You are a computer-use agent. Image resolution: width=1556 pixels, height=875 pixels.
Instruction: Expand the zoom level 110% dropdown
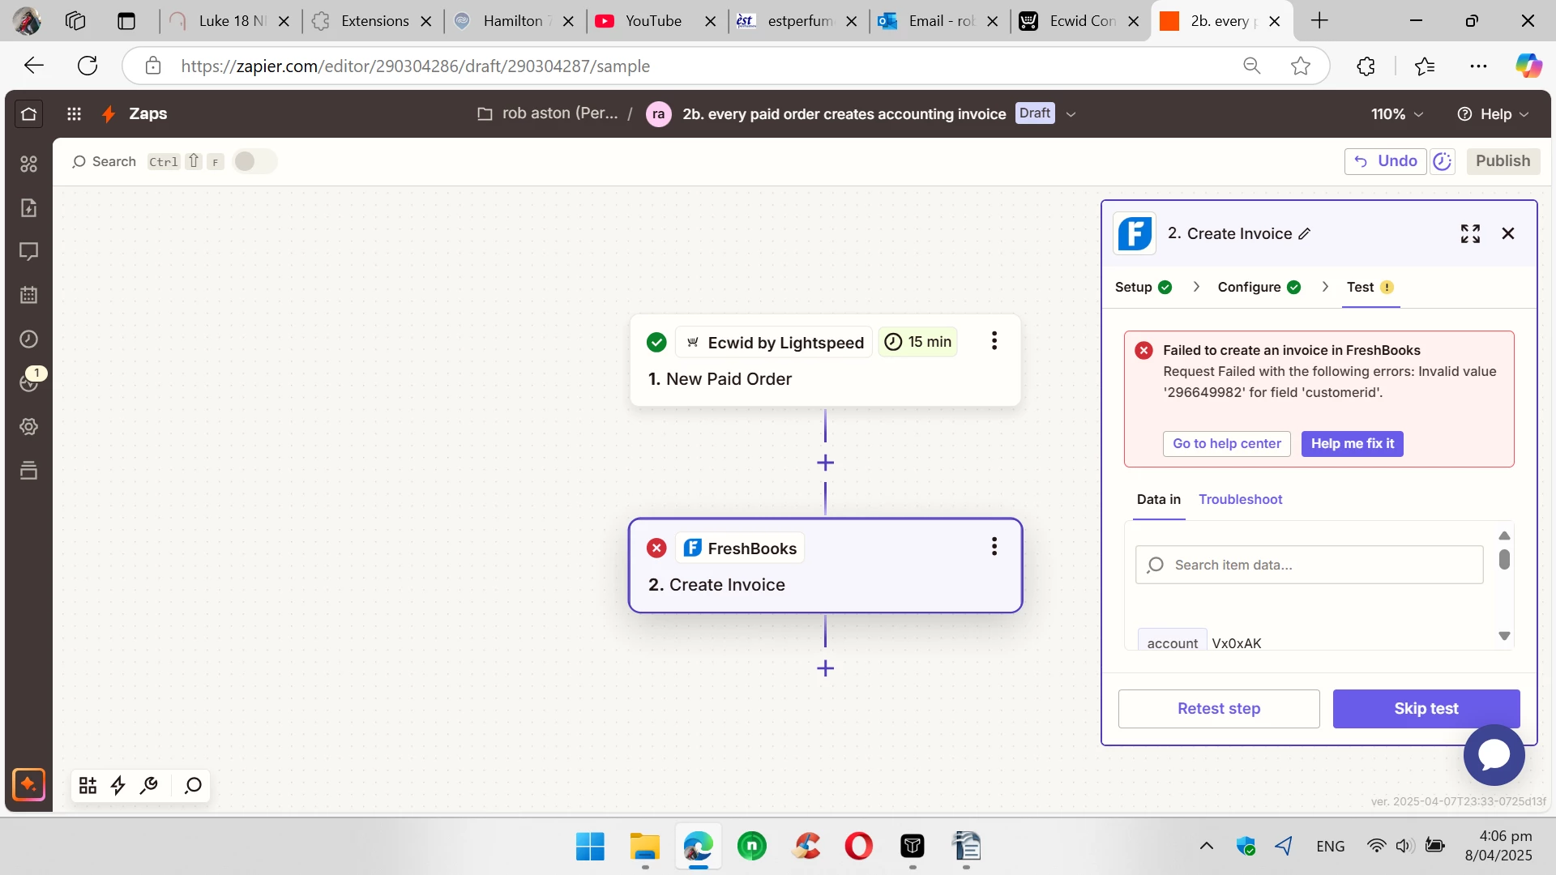pos(1396,114)
